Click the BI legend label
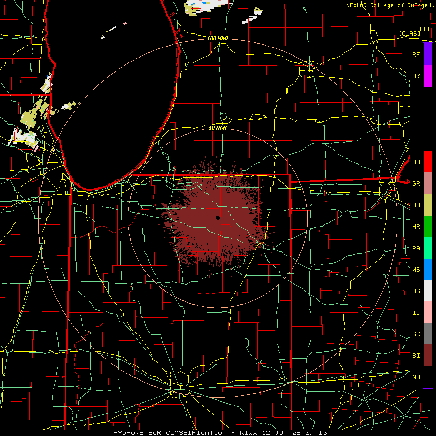This screenshot has height=436, width=436. [416, 356]
